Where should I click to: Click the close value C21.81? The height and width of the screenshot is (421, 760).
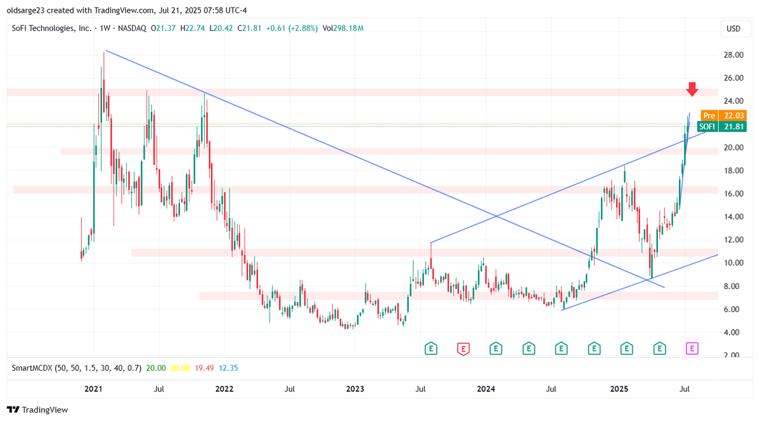tap(250, 28)
